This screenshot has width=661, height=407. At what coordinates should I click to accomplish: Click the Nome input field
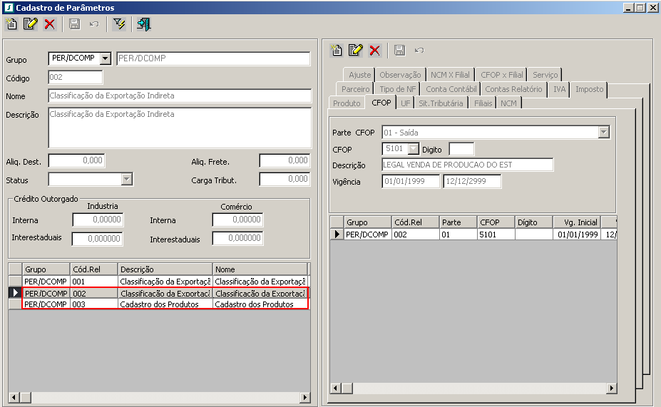[x=180, y=96]
